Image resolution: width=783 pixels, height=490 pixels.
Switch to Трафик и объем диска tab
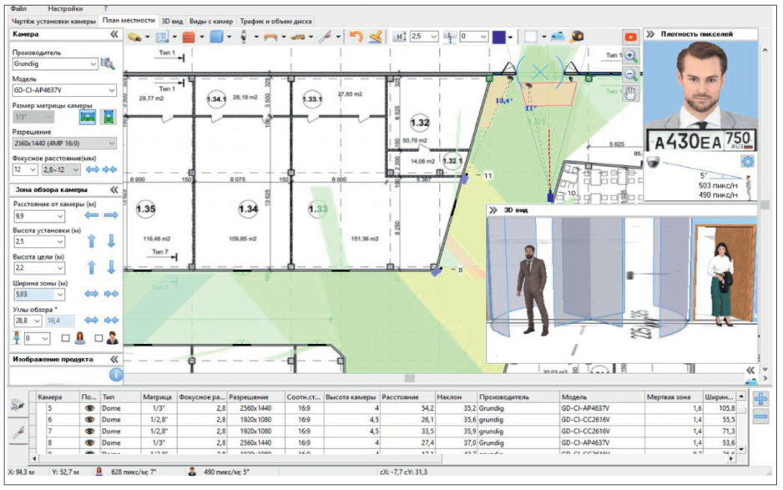pos(275,22)
